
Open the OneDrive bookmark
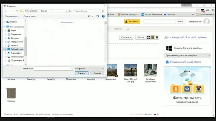click(169, 14)
